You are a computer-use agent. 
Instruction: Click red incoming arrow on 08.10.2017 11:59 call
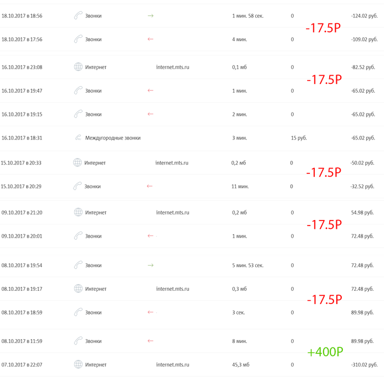pyautogui.click(x=150, y=341)
